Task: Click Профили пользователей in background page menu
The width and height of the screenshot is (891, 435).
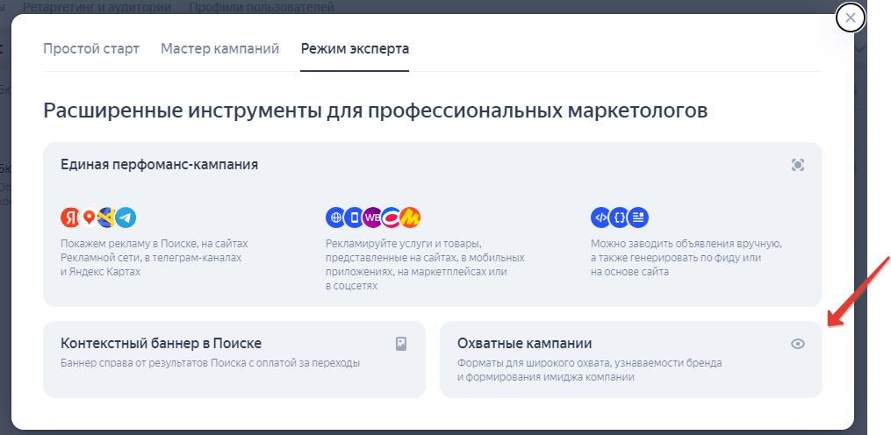Action: tap(262, 7)
